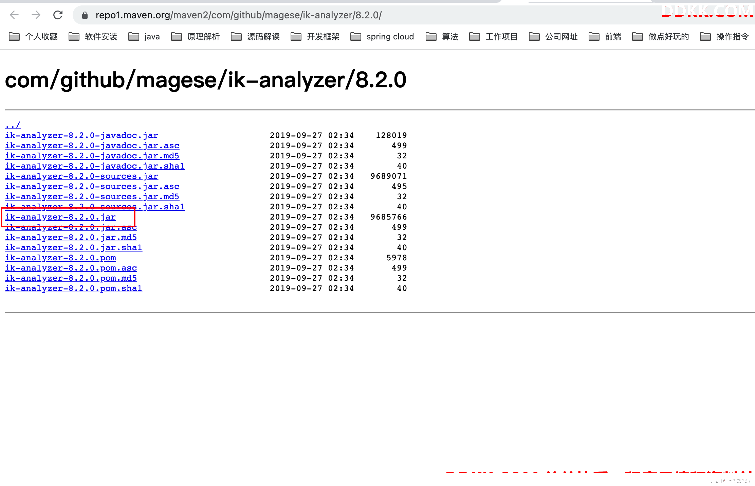Image resolution: width=755 pixels, height=486 pixels.
Task: Open ik-analyzer-8.2.0.pom.sha1 link
Action: pyautogui.click(x=74, y=288)
